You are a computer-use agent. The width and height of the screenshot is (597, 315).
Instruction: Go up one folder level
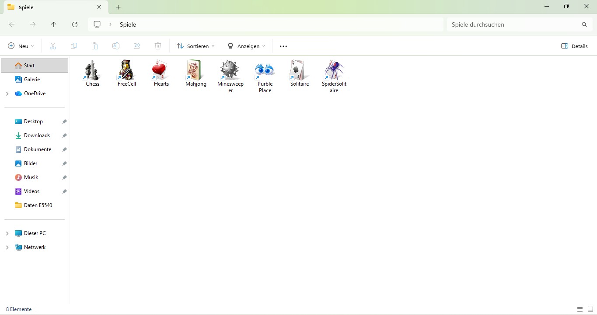click(x=54, y=24)
